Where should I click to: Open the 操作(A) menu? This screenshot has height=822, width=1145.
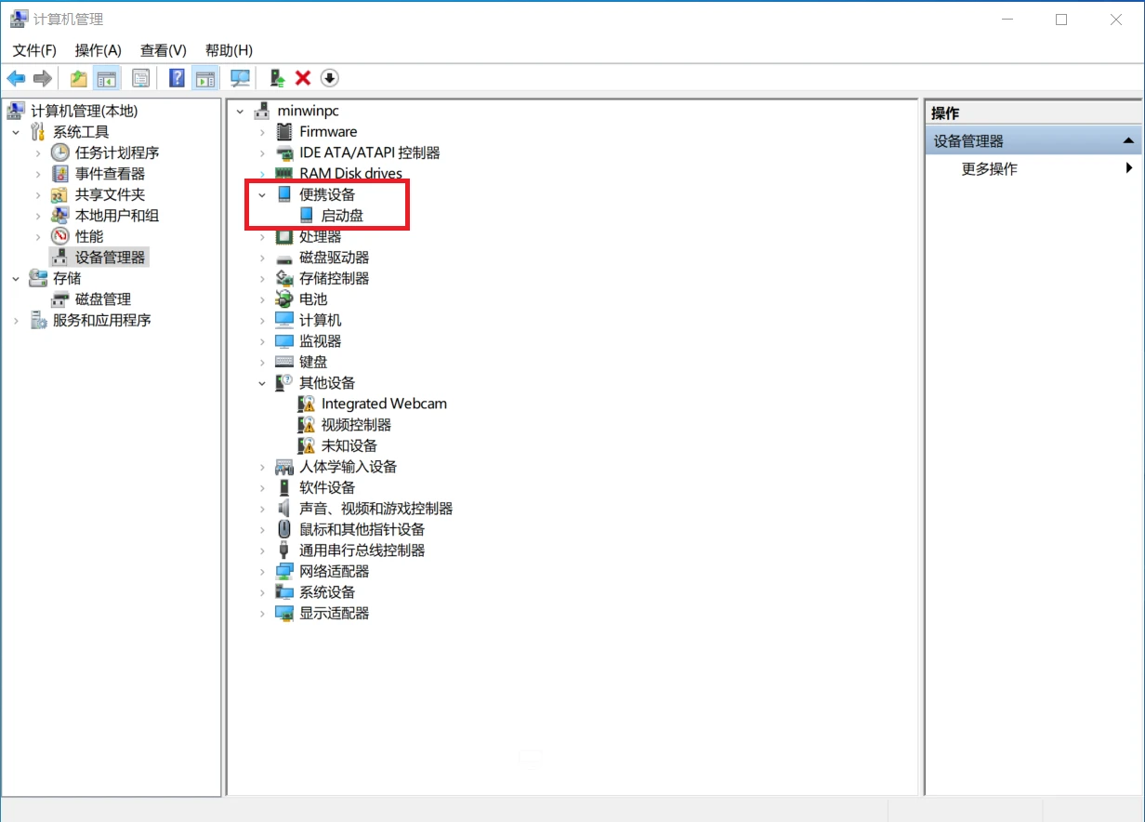98,50
